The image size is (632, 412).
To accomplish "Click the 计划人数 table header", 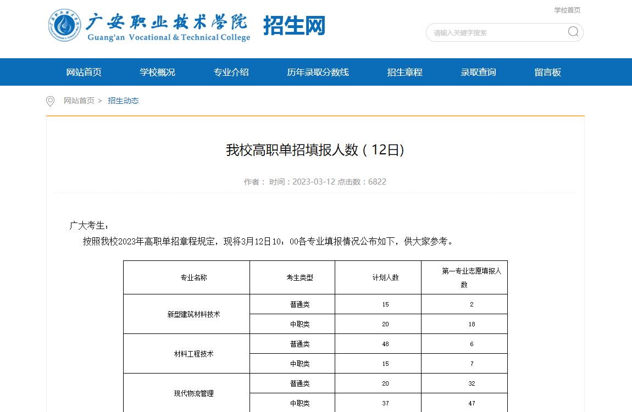I will tap(378, 277).
